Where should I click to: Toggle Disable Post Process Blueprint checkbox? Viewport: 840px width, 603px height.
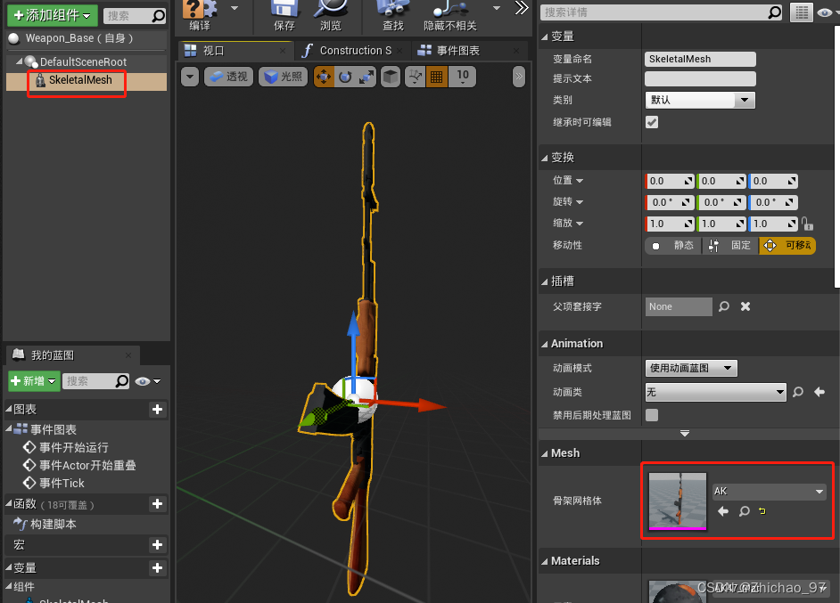click(652, 415)
